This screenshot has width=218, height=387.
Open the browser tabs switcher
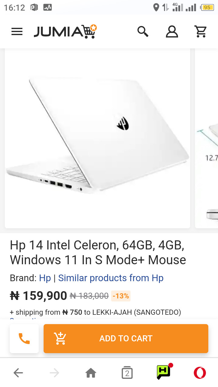pyautogui.click(x=127, y=373)
